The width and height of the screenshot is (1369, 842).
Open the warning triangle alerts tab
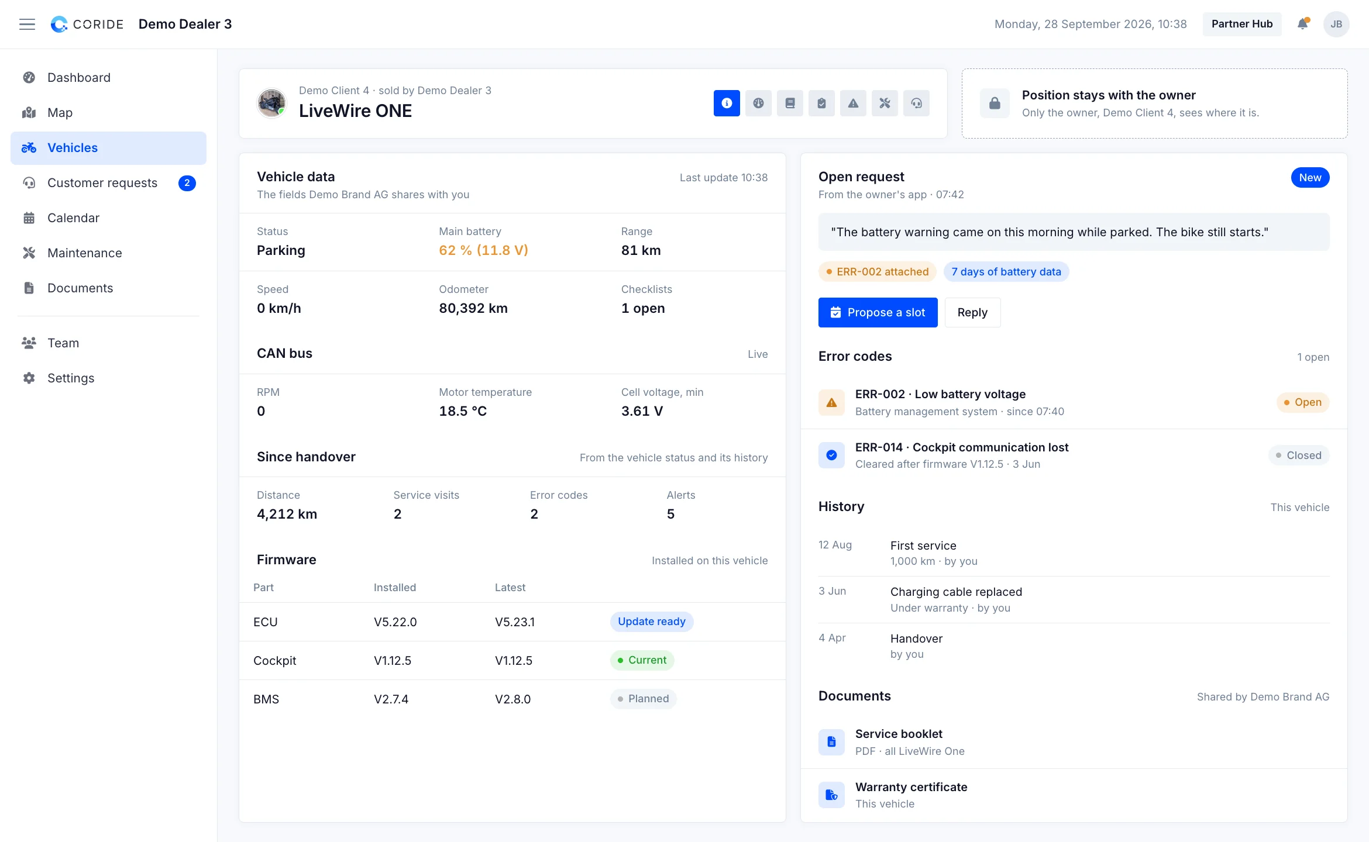(x=853, y=103)
